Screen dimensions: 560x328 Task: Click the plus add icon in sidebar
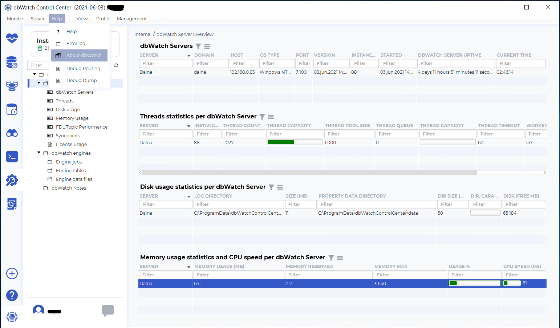tap(12, 274)
